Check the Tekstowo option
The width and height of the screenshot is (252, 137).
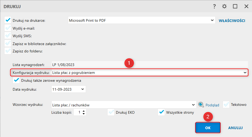tap(226, 105)
